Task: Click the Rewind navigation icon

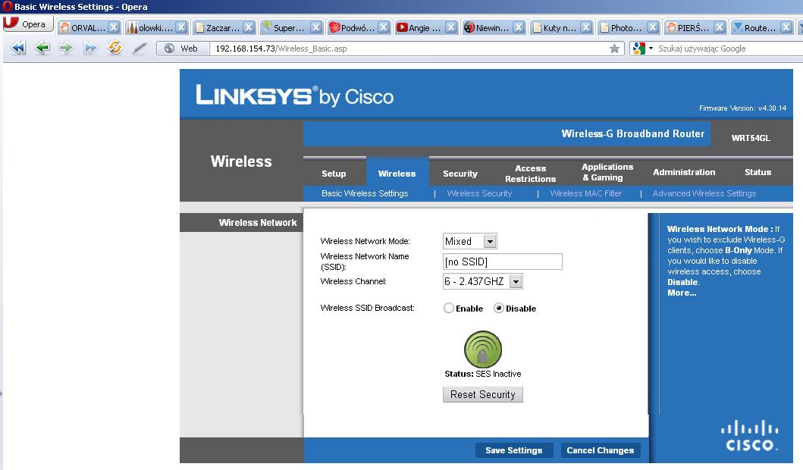Action: 18,48
